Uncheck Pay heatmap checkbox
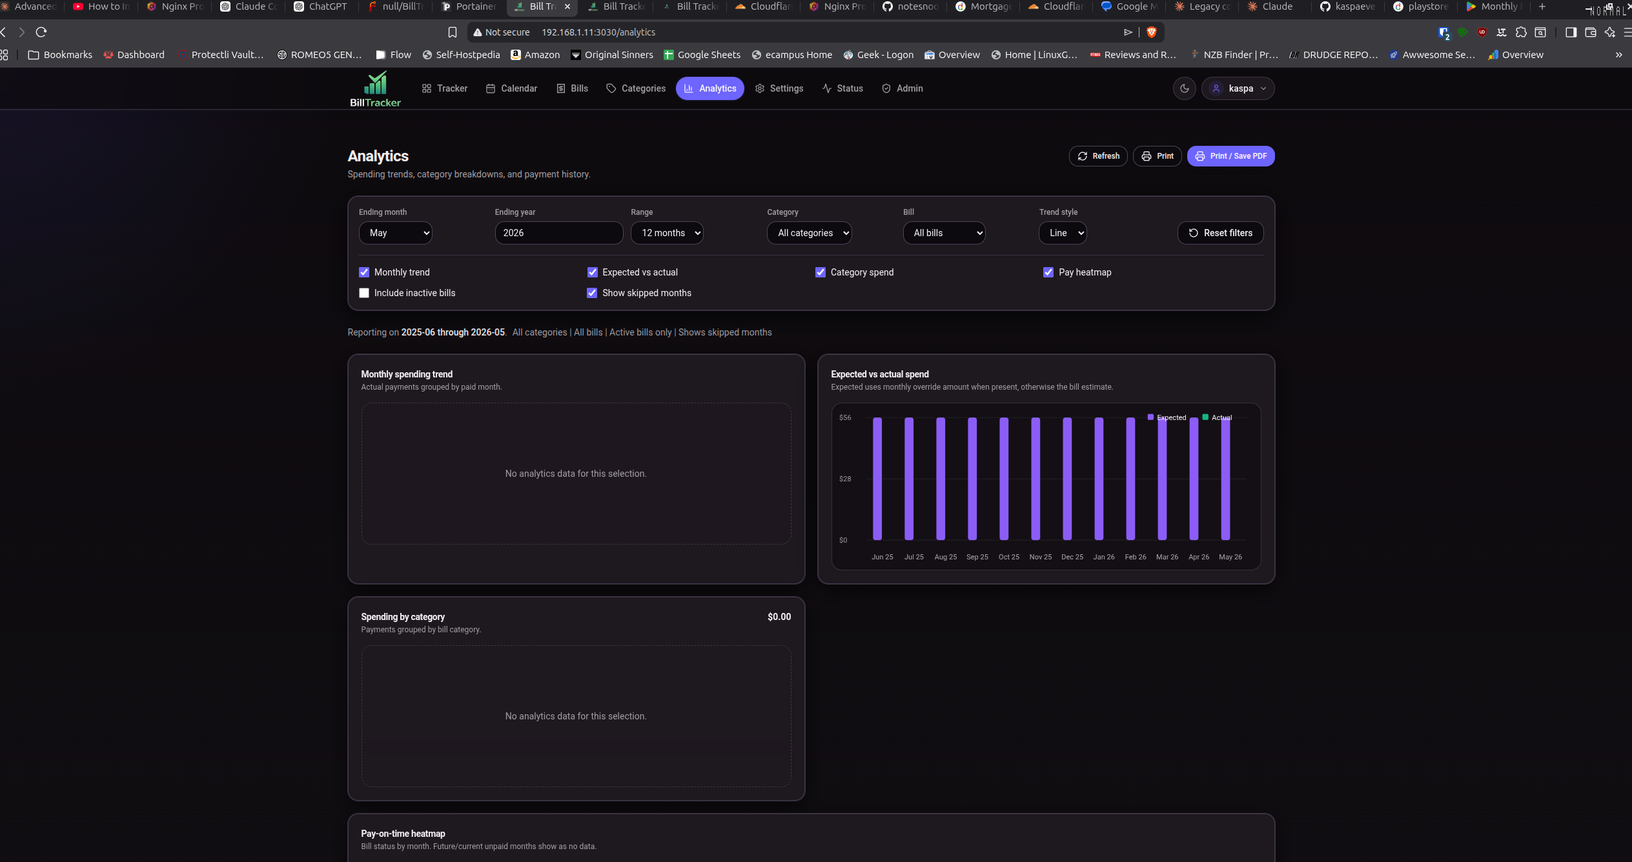The width and height of the screenshot is (1632, 862). tap(1048, 272)
